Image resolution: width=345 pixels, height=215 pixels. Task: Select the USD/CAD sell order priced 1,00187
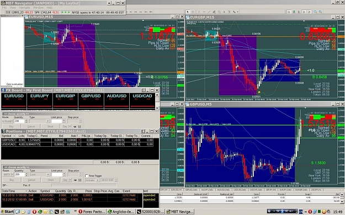point(72,200)
